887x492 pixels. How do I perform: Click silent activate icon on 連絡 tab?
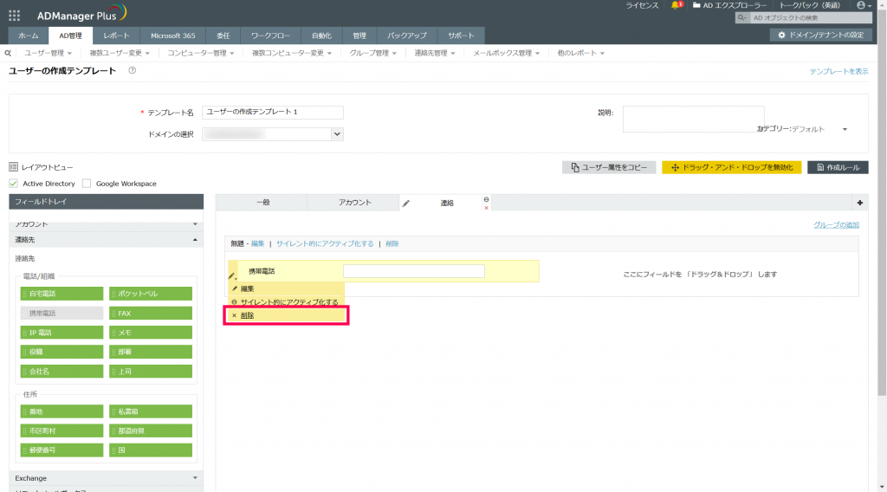tap(487, 199)
